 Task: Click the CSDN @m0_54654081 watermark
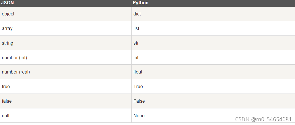click(263, 119)
